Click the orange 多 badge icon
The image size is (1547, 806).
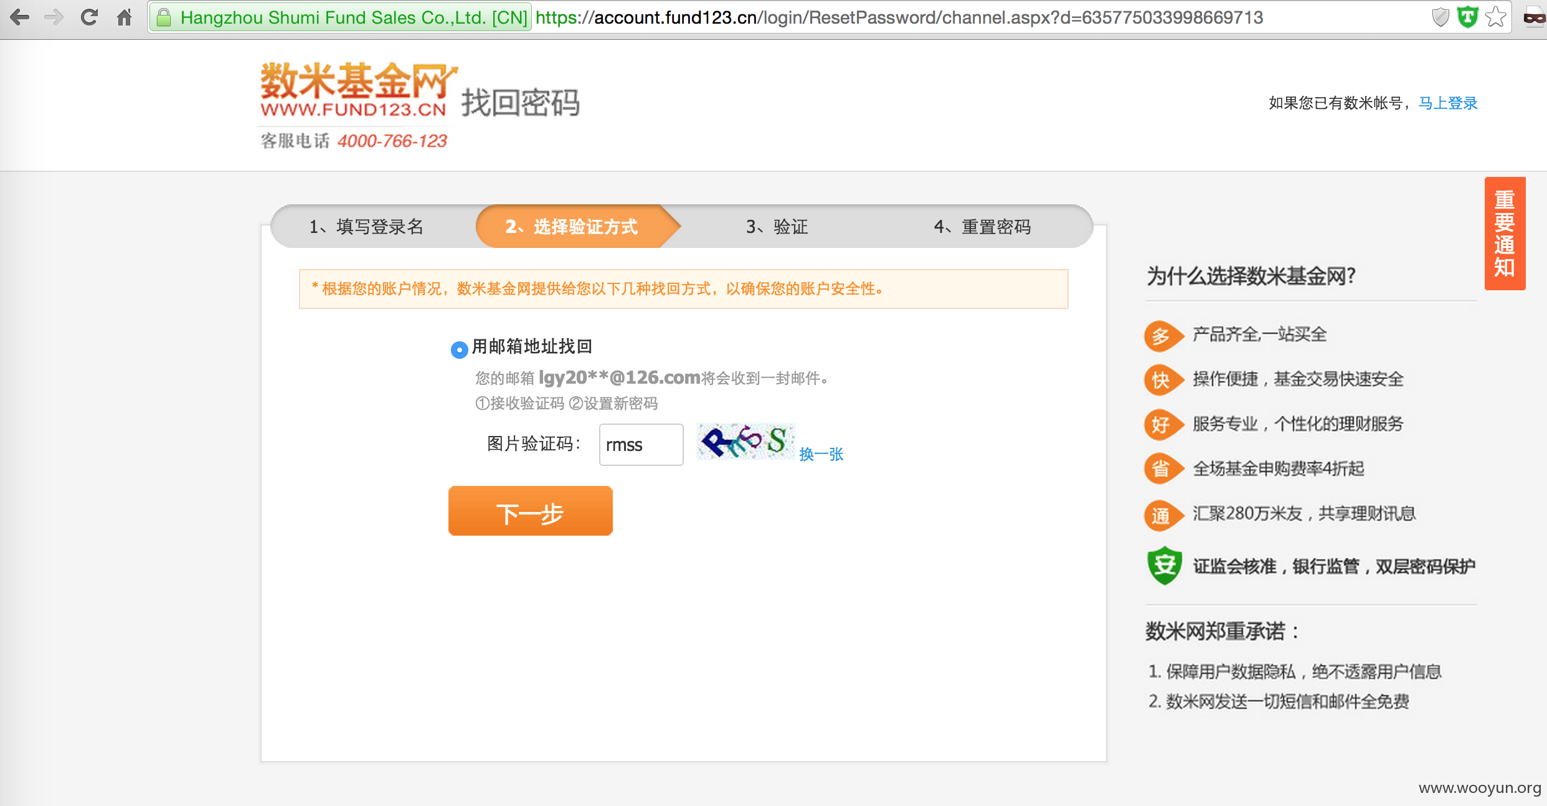(x=1163, y=336)
